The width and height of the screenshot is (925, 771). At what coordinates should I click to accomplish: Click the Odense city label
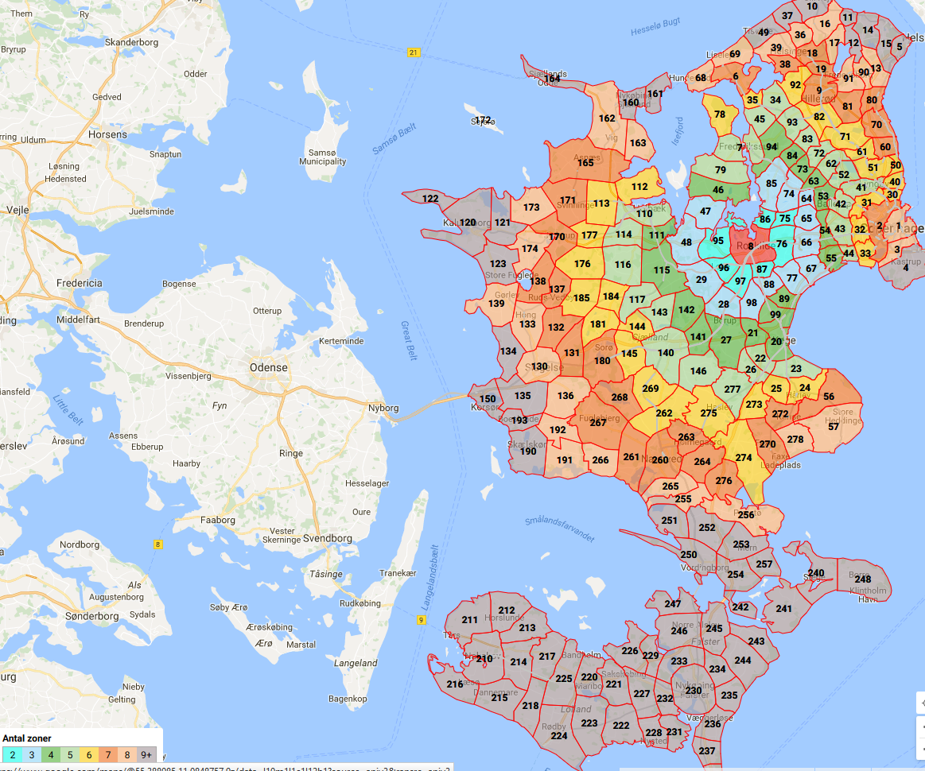pos(268,367)
